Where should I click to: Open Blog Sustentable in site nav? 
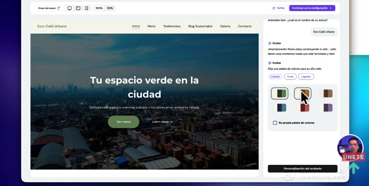click(x=200, y=26)
